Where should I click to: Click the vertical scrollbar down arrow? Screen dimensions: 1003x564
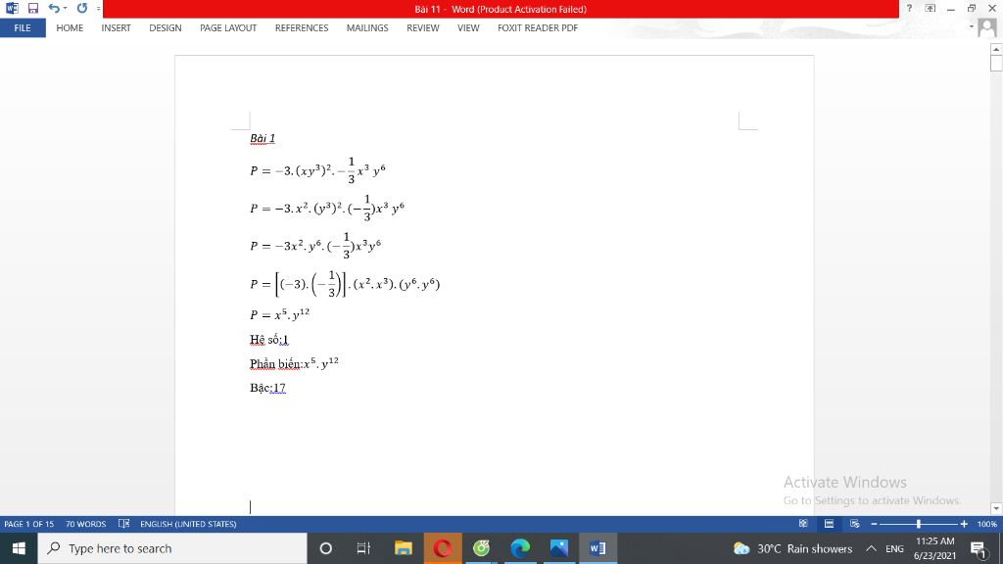coord(996,509)
